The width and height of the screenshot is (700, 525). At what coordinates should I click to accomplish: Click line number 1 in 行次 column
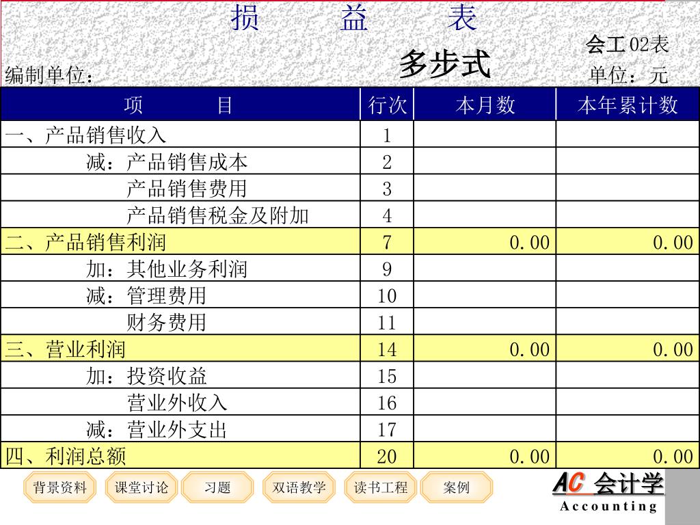387,135
